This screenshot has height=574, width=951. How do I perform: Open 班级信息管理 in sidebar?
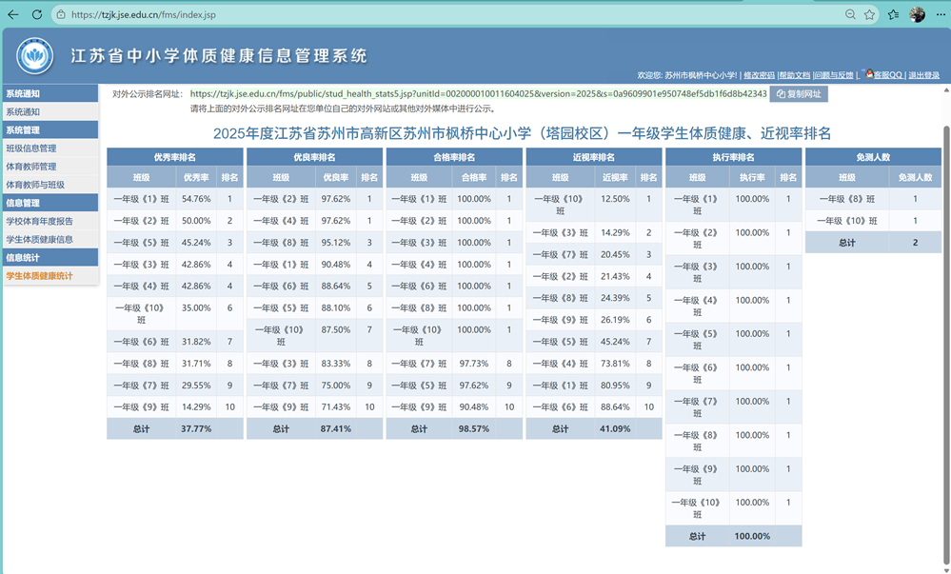click(50, 148)
